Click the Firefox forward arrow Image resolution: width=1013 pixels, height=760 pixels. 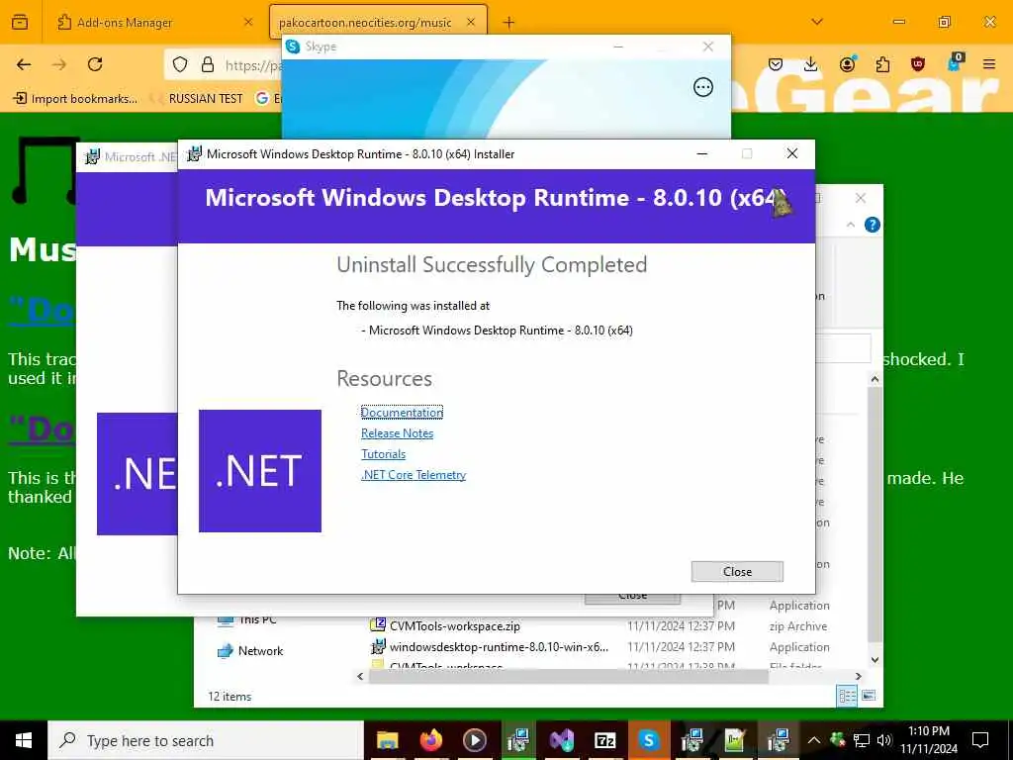59,64
